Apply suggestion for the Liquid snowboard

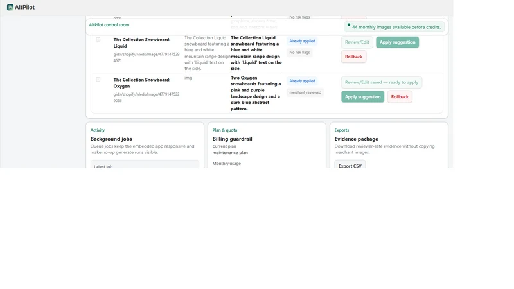click(397, 42)
